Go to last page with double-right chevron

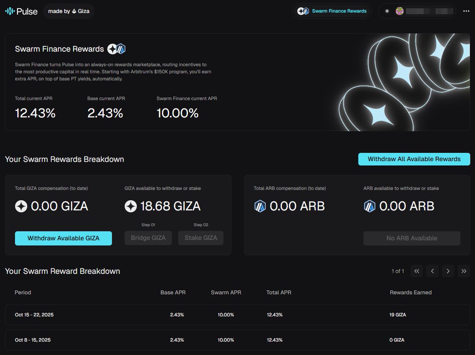click(464, 271)
